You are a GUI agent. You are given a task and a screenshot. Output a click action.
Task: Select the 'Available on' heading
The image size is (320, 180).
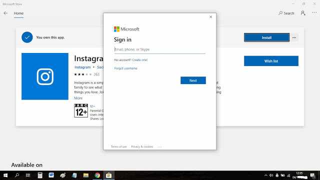(26, 165)
